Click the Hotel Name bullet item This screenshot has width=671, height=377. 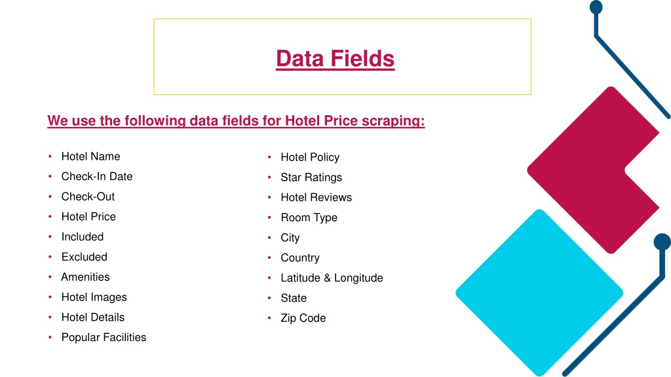tap(90, 156)
